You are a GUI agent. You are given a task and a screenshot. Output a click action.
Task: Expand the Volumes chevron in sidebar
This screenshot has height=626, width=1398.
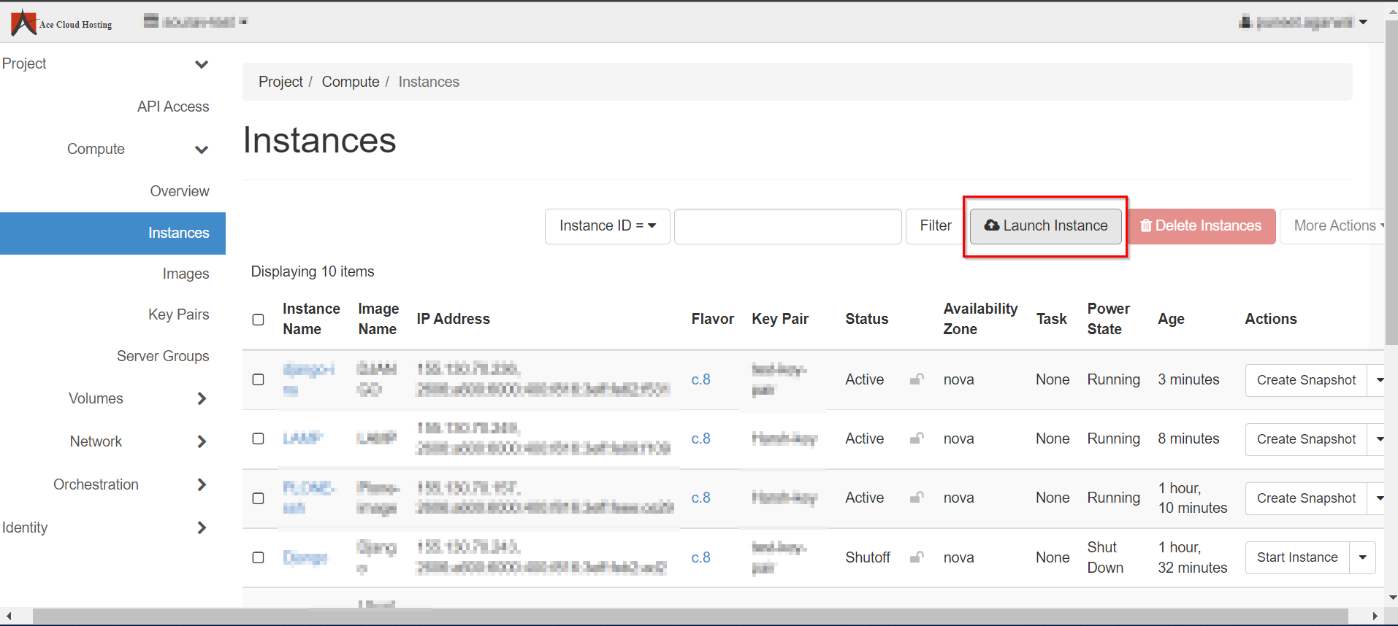point(202,398)
